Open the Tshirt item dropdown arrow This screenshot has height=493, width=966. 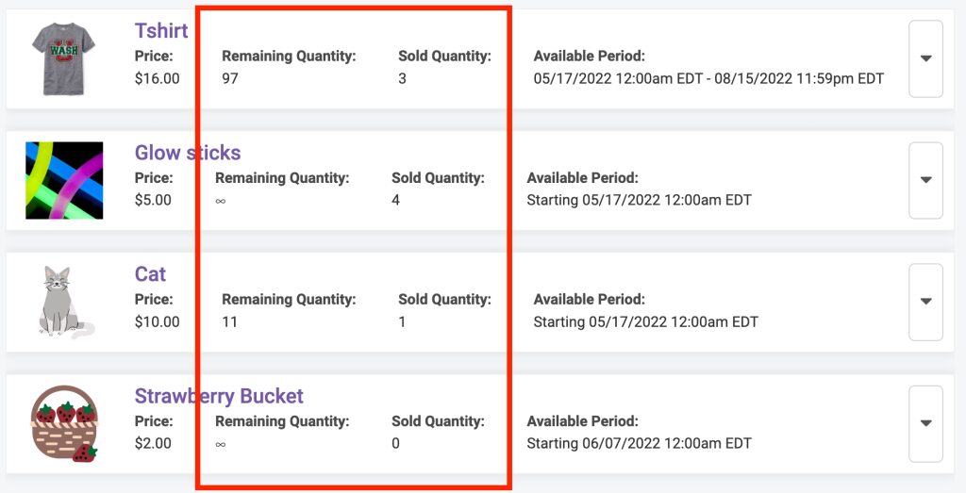pos(925,58)
